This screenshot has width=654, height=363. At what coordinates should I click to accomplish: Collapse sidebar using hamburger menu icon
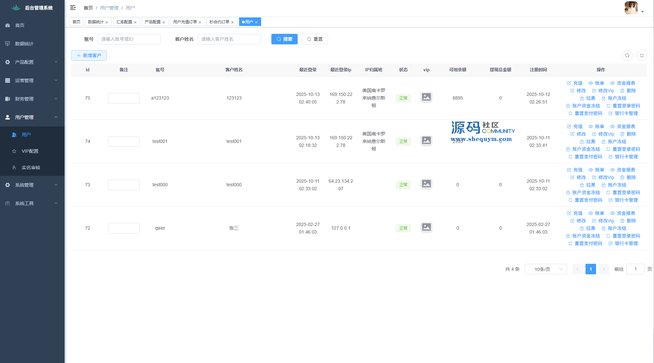coord(73,8)
